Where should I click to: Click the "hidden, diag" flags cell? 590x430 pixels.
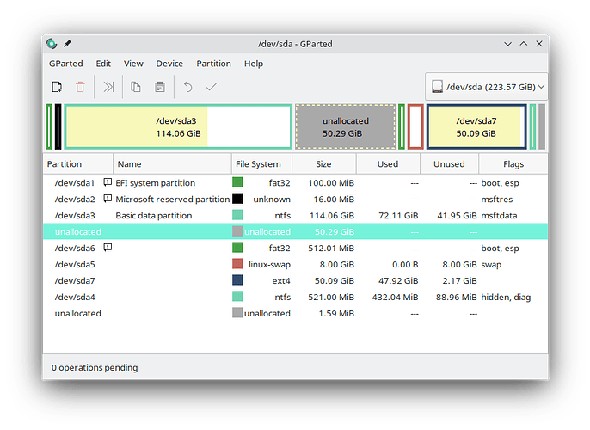pyautogui.click(x=506, y=298)
